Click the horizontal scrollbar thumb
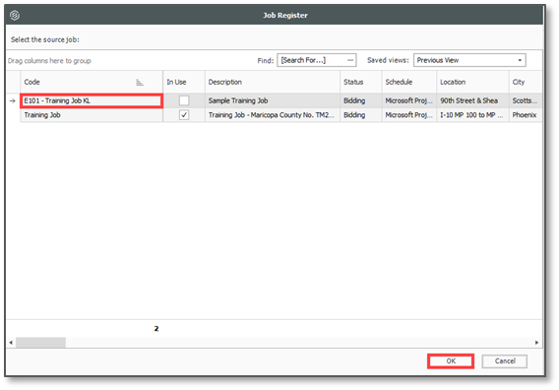The image size is (559, 390). click(x=40, y=343)
